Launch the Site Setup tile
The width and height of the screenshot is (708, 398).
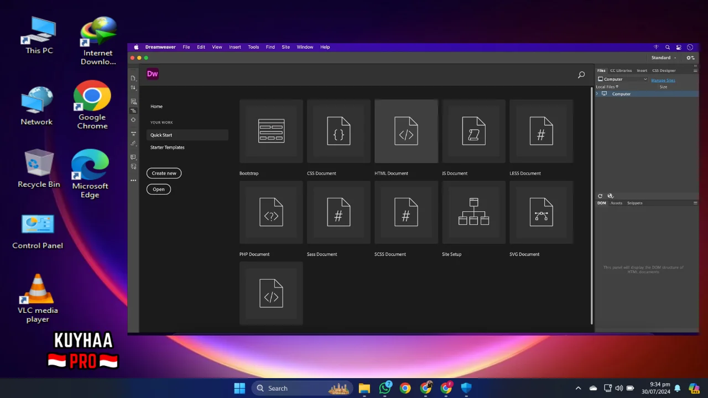[x=473, y=212]
